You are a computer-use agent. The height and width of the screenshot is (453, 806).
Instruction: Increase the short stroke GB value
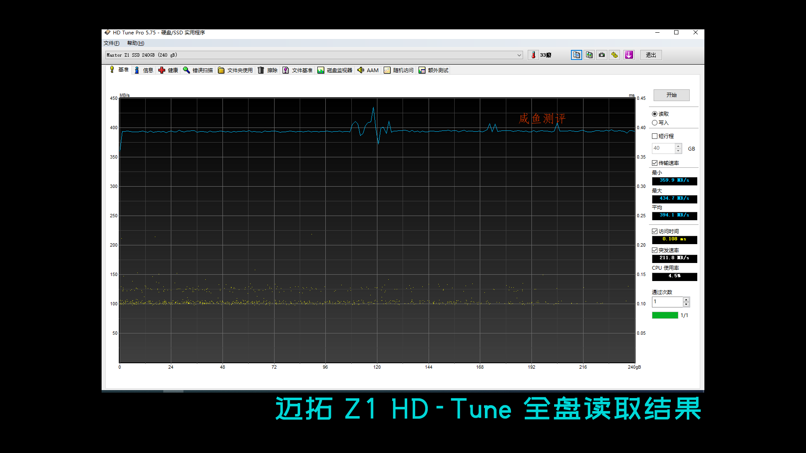pos(678,146)
